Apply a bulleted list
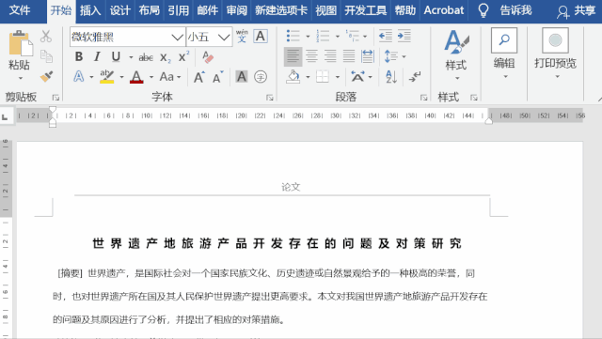The image size is (602, 339). [x=293, y=36]
